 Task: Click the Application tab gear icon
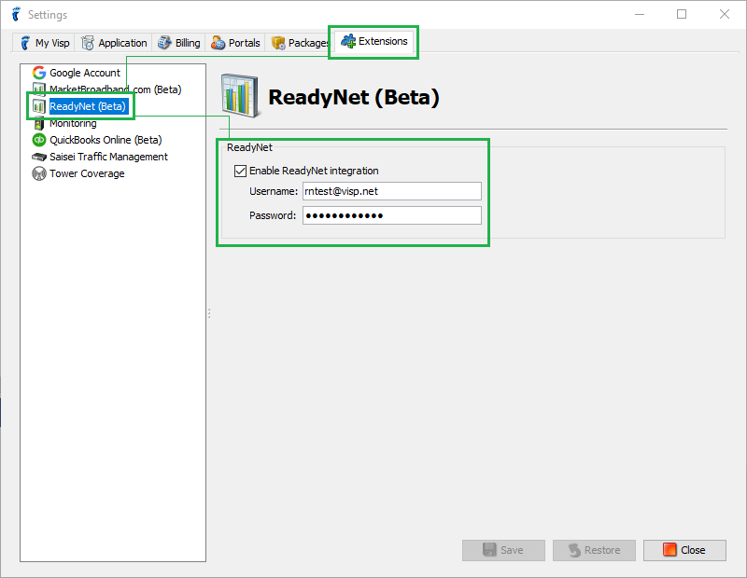(88, 43)
